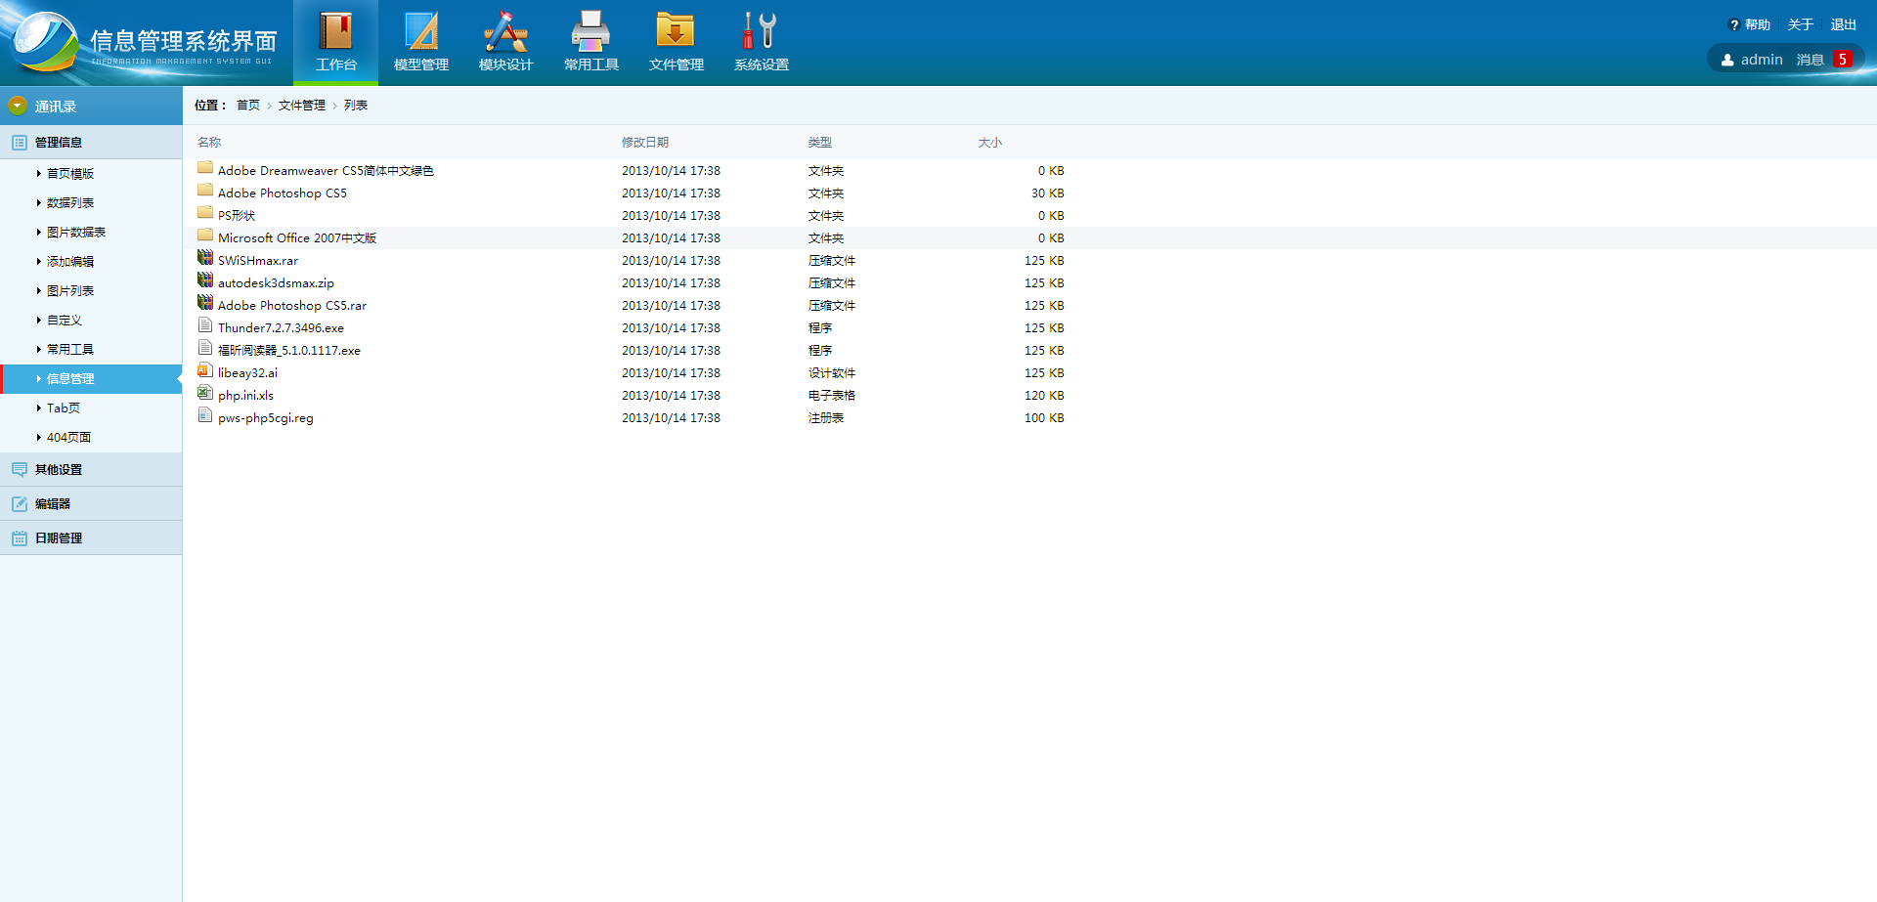The height and width of the screenshot is (902, 1877).
Task: Select the file name php.ini.xls
Action: point(245,396)
